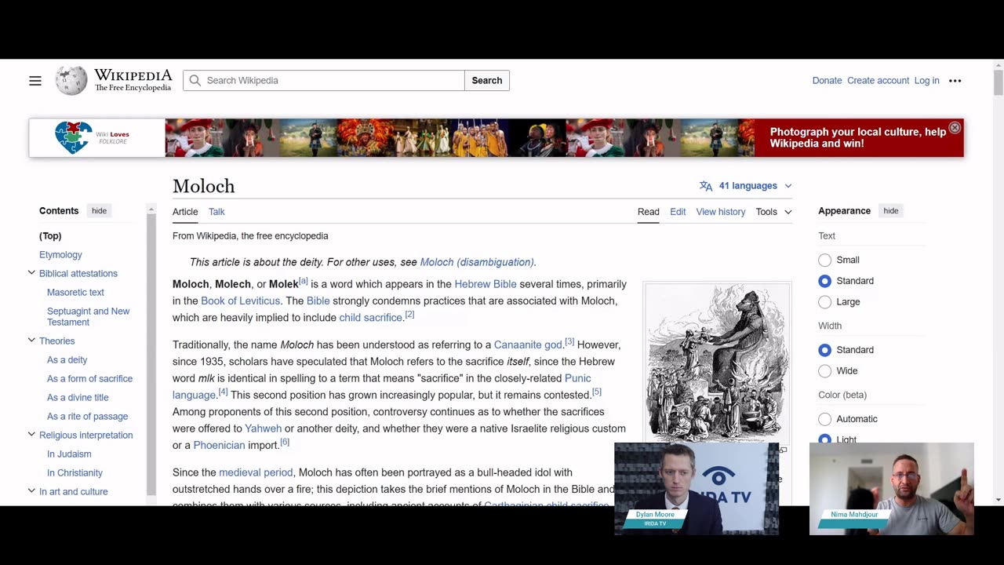
Task: Switch to the Talk tab
Action: coord(216,212)
